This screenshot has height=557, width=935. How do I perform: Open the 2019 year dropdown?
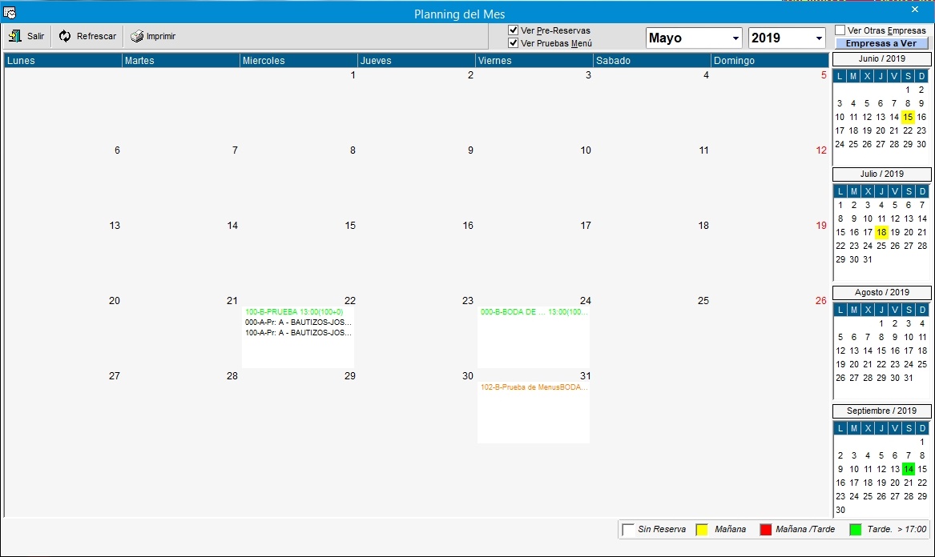point(819,38)
